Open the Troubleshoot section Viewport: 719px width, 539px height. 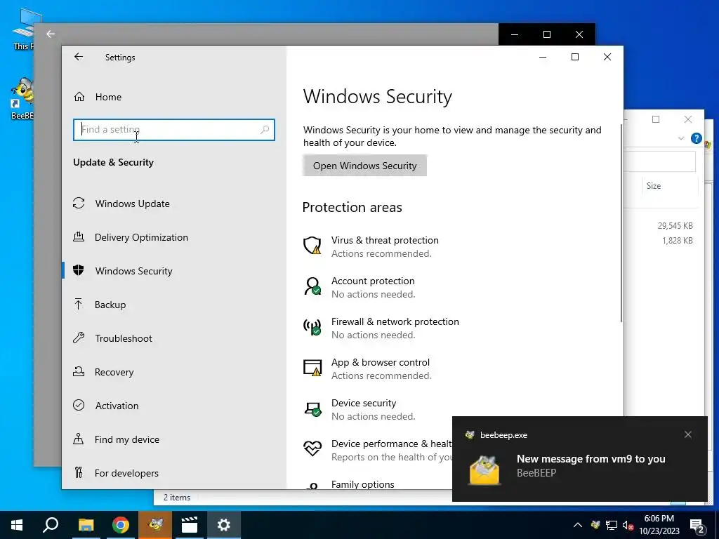(x=124, y=338)
